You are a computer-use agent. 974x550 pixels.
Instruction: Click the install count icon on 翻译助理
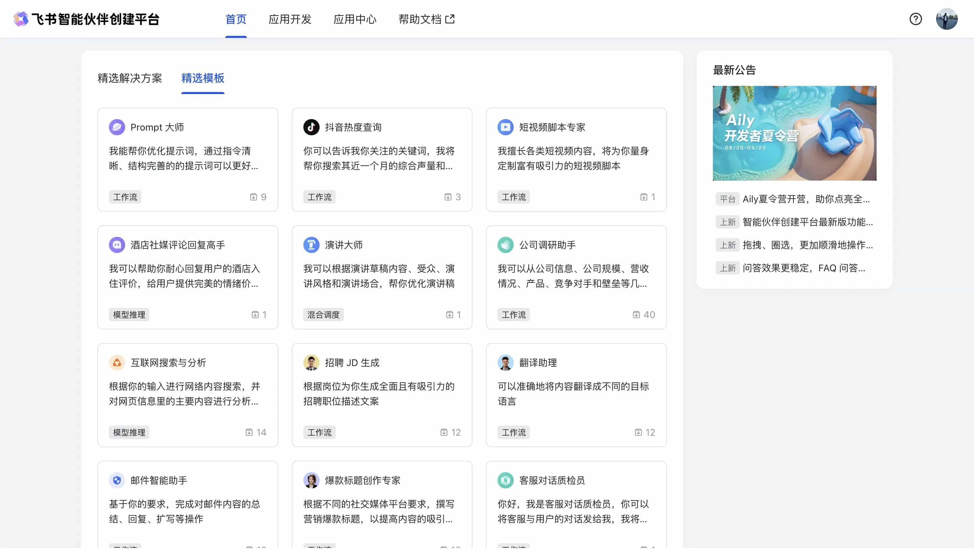[638, 432]
